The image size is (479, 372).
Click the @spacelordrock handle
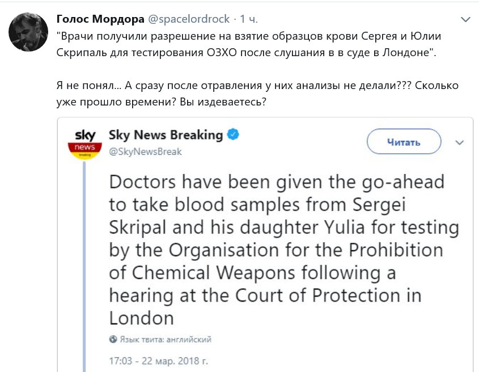click(x=189, y=19)
